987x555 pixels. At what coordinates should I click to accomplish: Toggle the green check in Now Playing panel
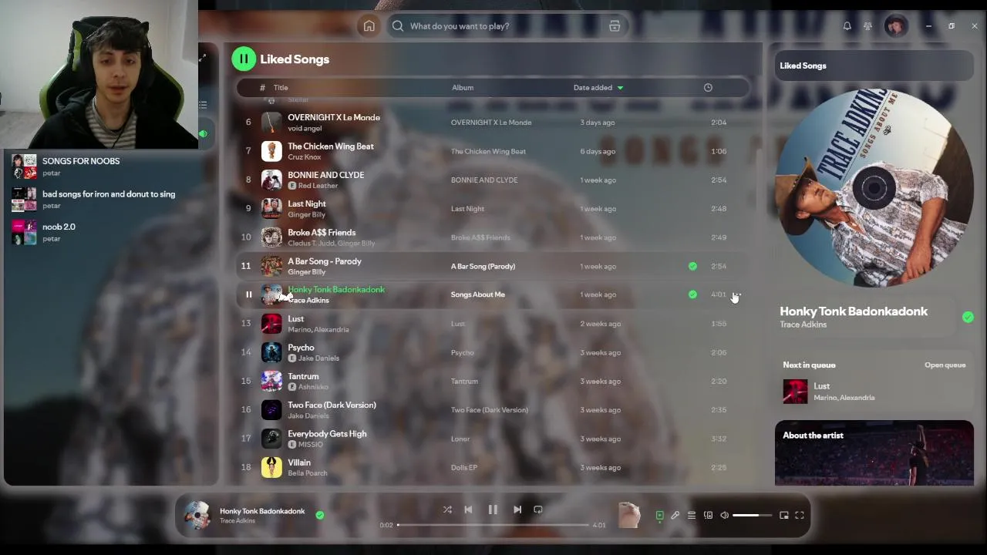point(968,317)
